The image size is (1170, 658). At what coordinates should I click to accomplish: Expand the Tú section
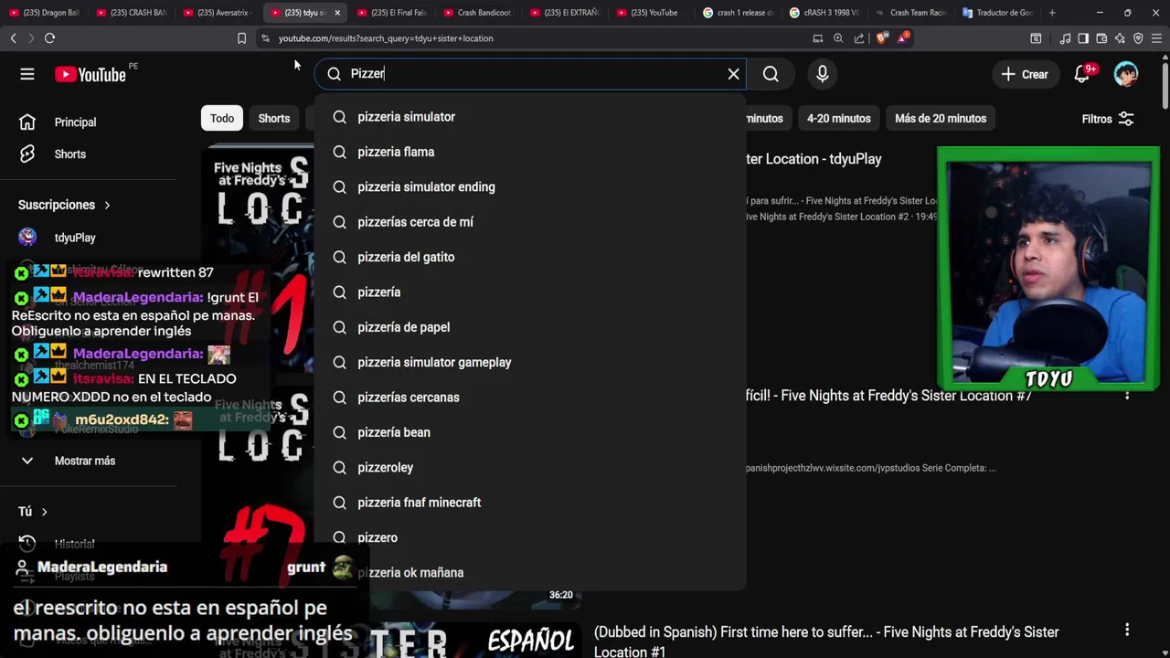[33, 511]
